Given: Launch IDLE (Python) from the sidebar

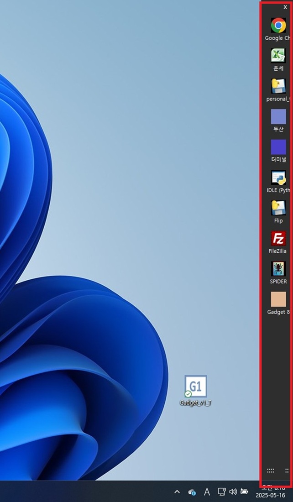Looking at the screenshot, I should click(278, 178).
